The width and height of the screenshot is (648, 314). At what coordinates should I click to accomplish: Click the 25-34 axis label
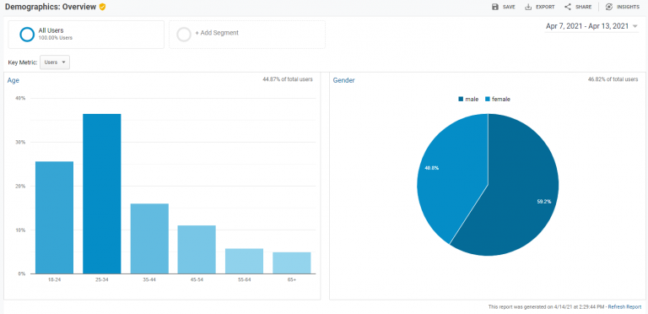101,280
